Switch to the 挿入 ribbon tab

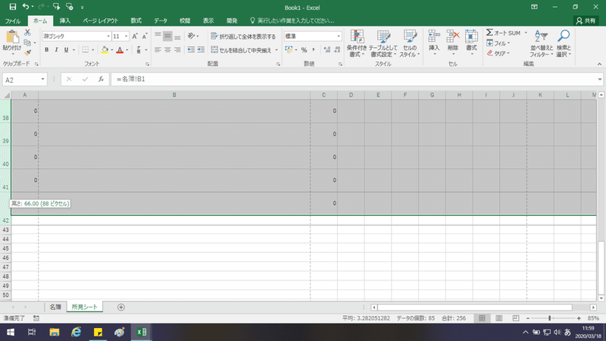(65, 20)
